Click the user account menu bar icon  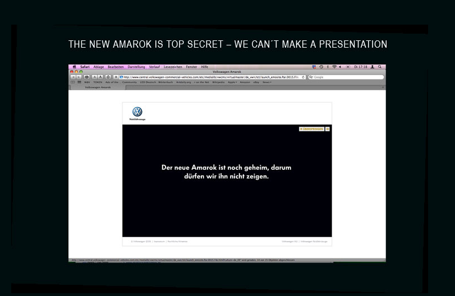(x=373, y=67)
